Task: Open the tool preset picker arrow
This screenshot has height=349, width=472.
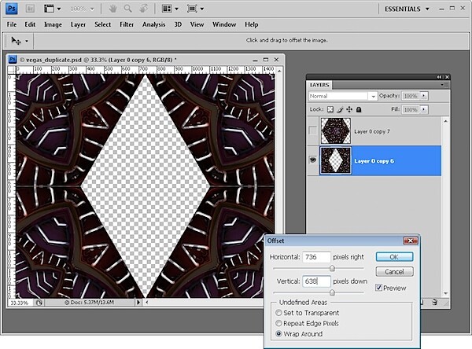Action: [27, 41]
